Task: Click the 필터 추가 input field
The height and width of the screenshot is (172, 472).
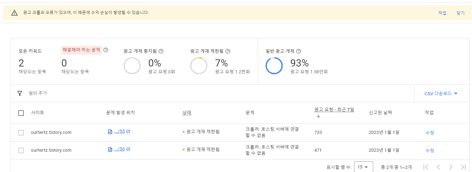Action: (x=219, y=93)
